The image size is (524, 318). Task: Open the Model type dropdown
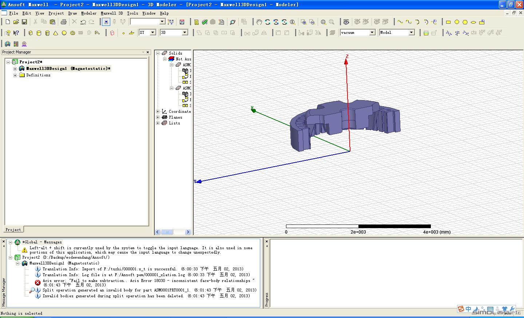click(x=412, y=32)
